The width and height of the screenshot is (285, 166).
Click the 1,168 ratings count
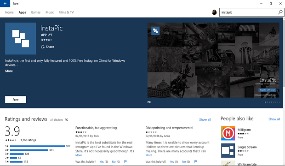point(28,140)
